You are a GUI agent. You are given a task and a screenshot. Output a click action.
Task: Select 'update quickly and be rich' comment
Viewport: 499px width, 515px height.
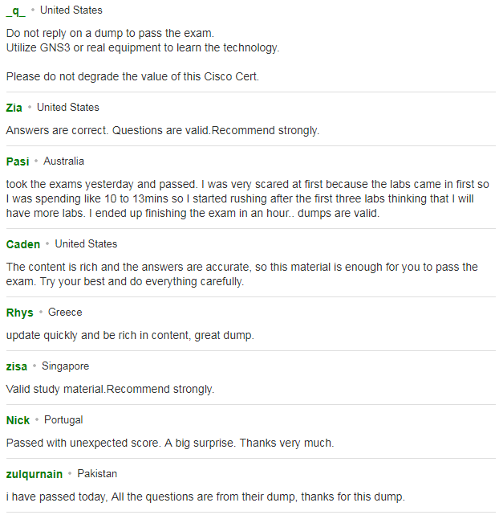point(130,336)
